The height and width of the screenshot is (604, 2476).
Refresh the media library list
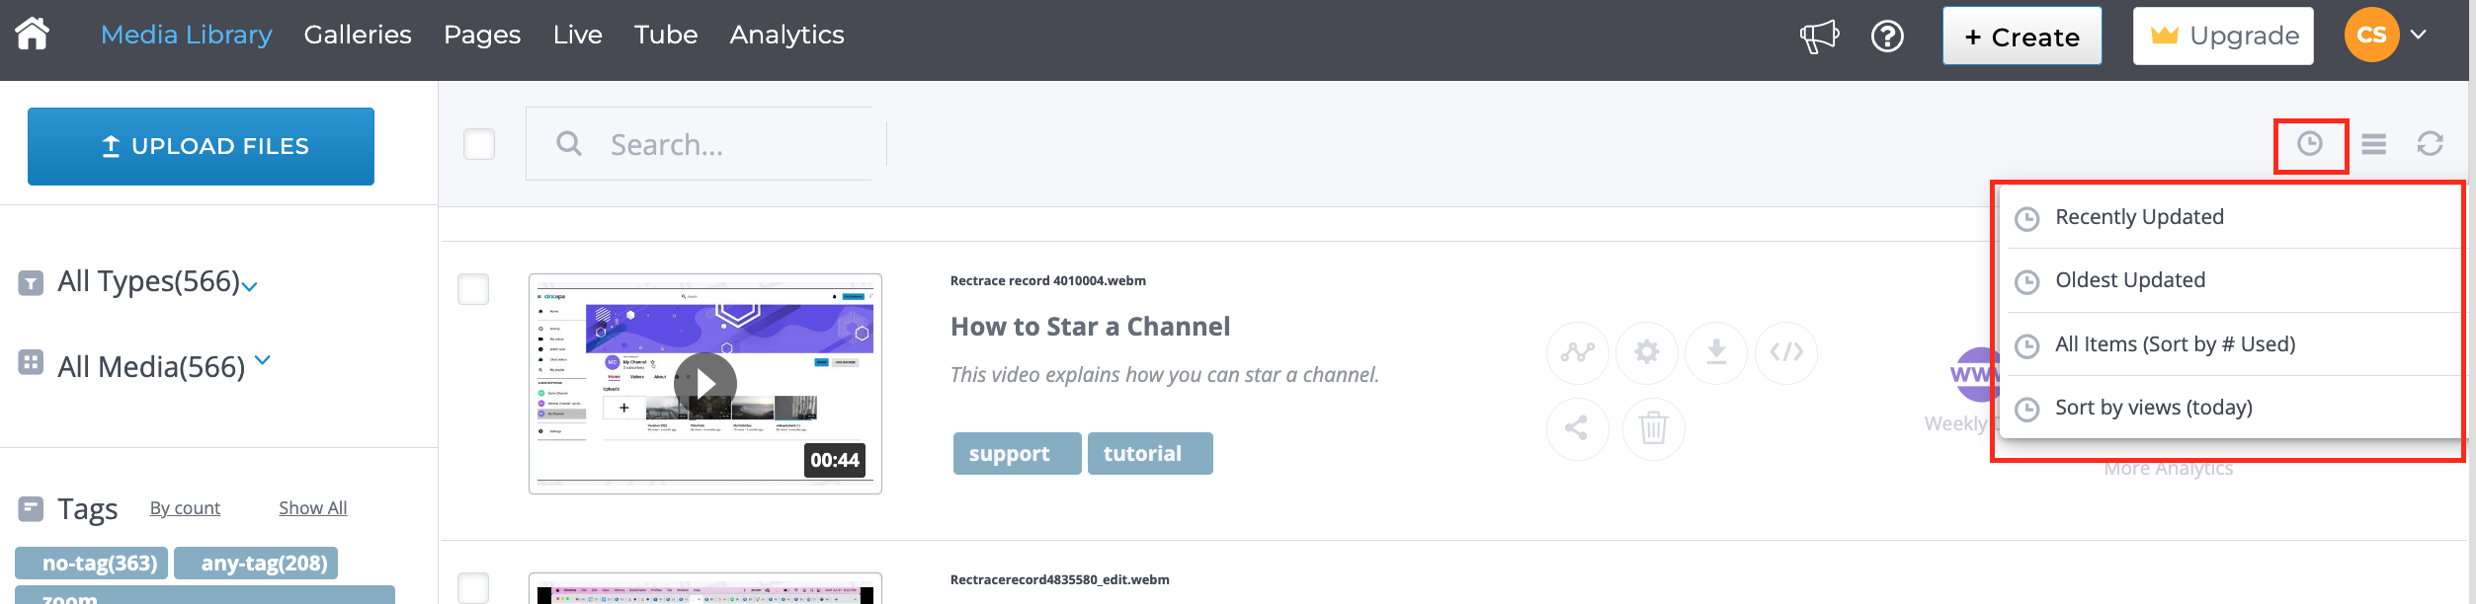click(2430, 144)
